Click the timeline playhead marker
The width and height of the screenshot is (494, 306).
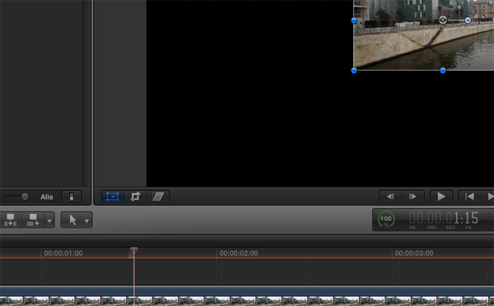(x=134, y=251)
